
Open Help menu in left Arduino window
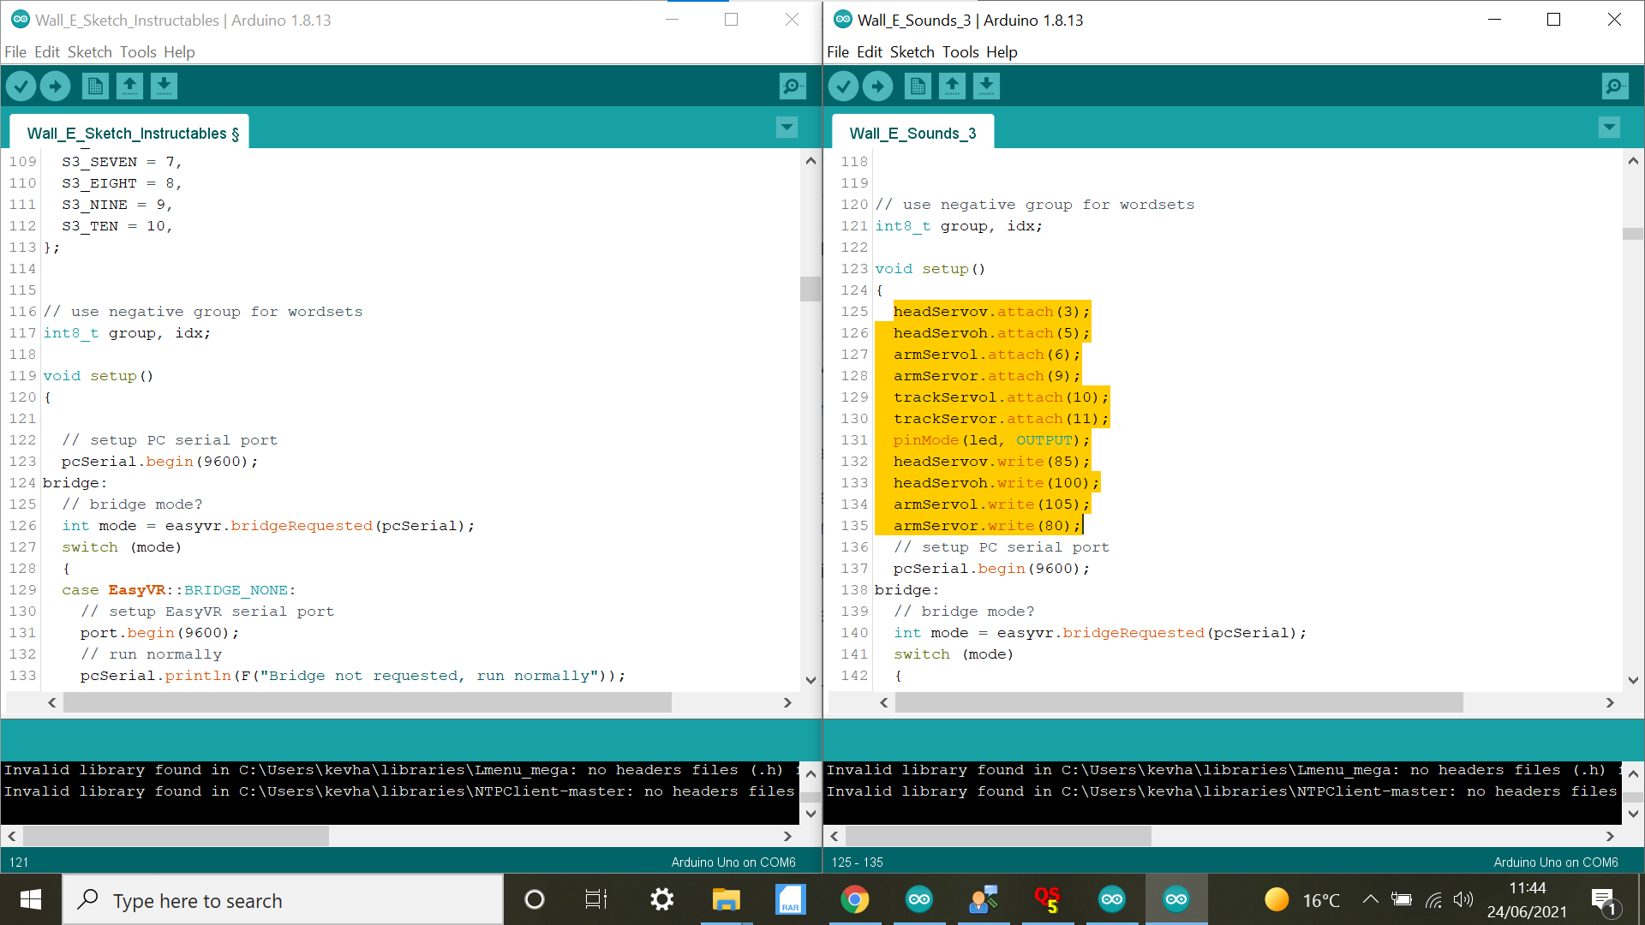click(x=179, y=52)
